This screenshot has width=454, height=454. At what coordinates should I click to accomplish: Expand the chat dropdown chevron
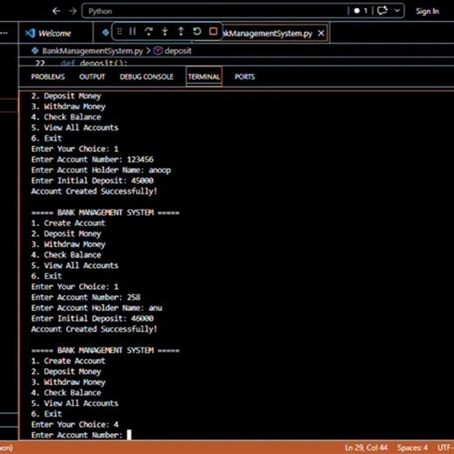click(x=397, y=10)
